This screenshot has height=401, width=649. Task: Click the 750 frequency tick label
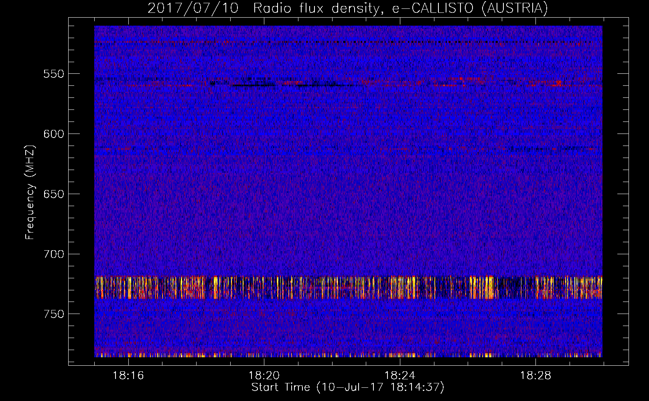[54, 314]
